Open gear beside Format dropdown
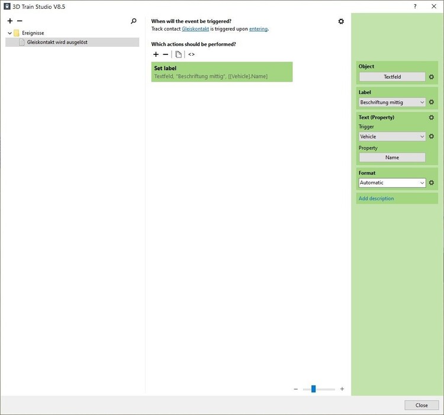This screenshot has width=444, height=415. click(x=431, y=182)
